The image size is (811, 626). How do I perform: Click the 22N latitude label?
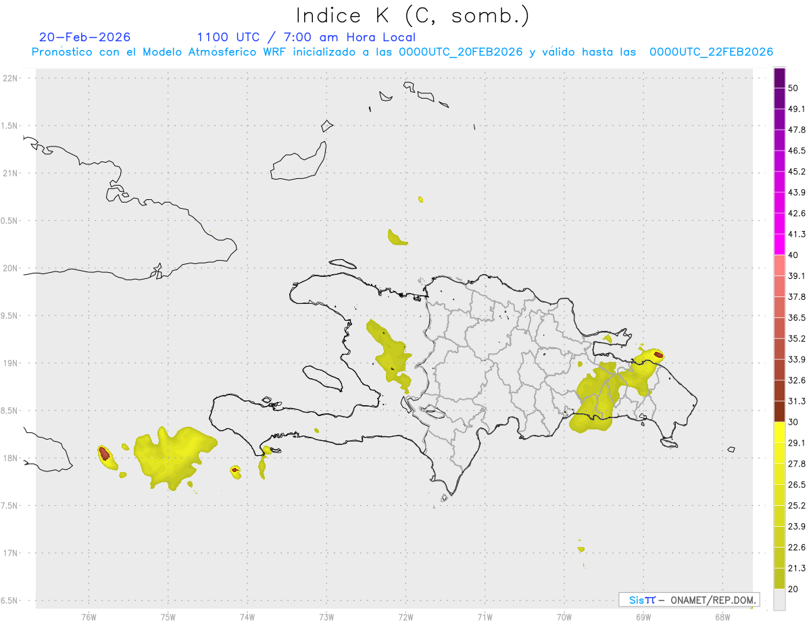coord(10,78)
